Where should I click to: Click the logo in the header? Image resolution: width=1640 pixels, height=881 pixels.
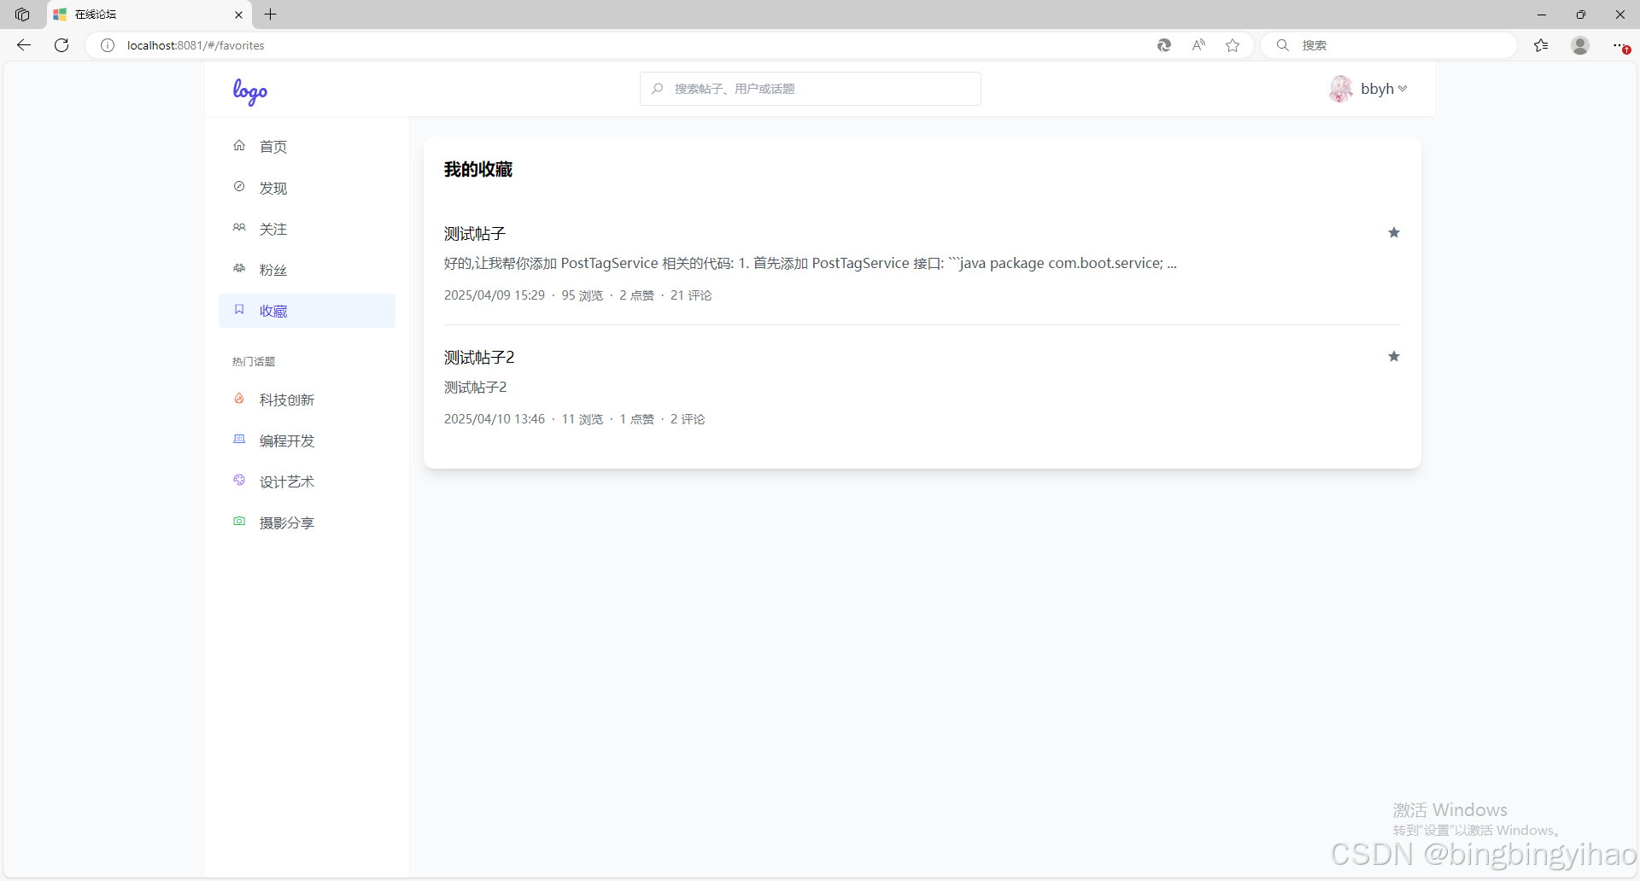tap(250, 90)
